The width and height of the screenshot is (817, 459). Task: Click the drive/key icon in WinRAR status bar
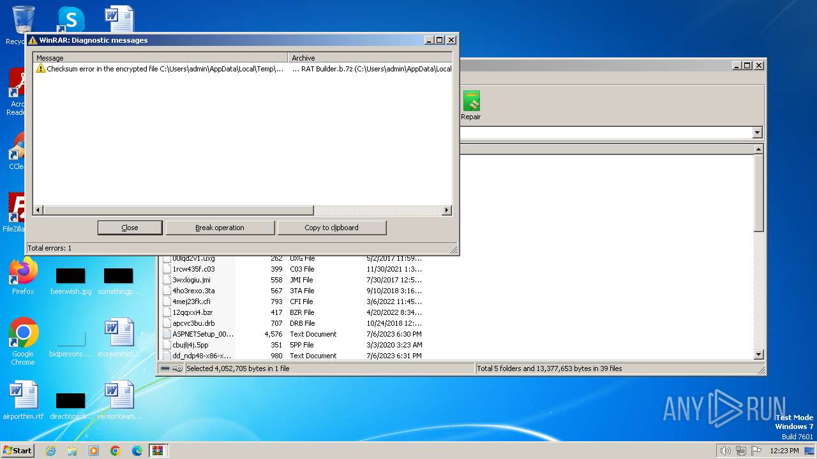click(x=171, y=368)
